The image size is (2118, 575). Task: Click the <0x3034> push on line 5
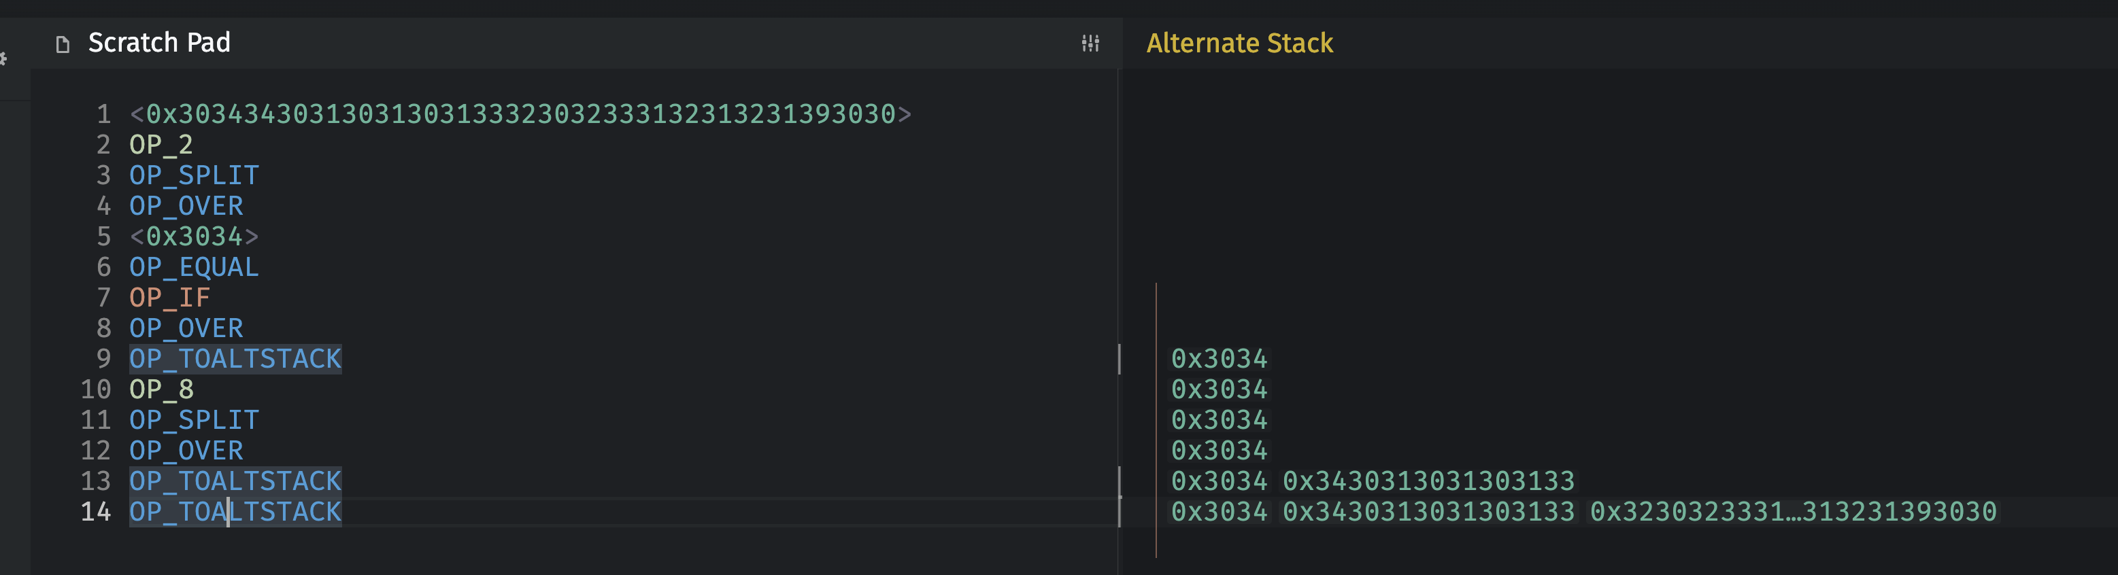click(194, 237)
